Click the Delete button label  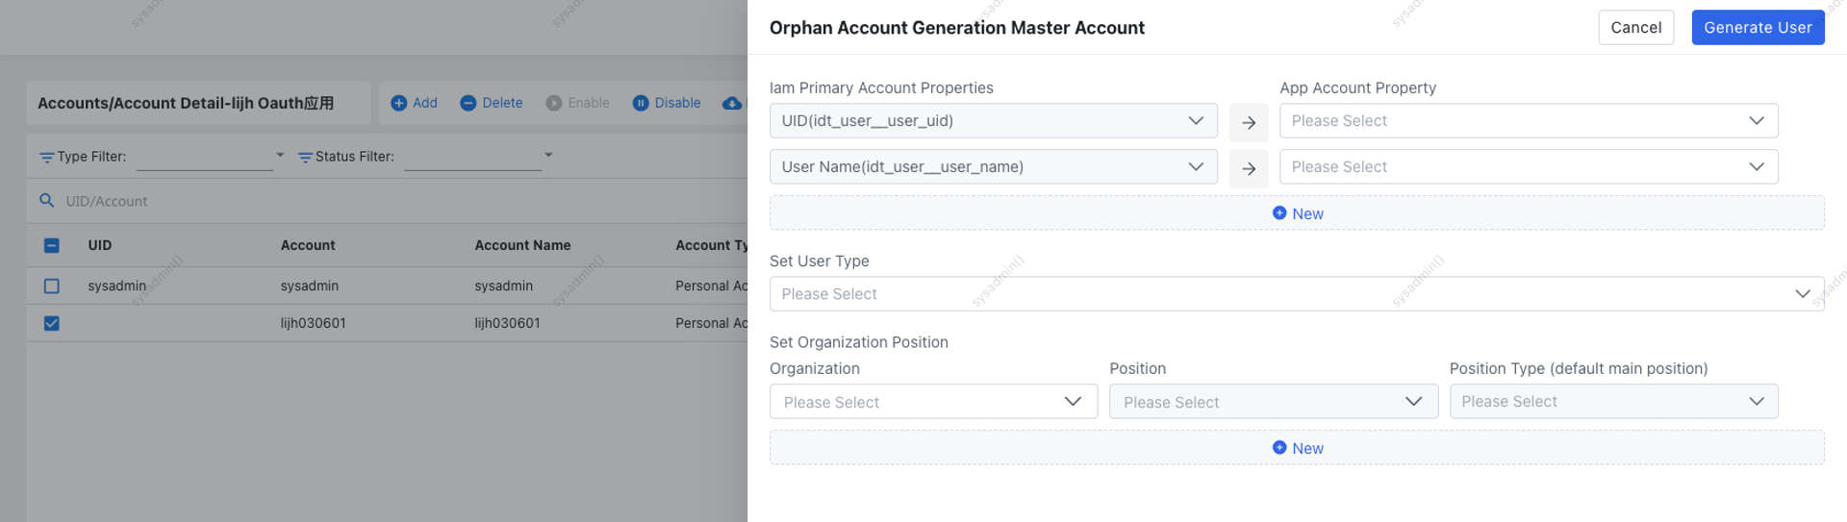[502, 103]
